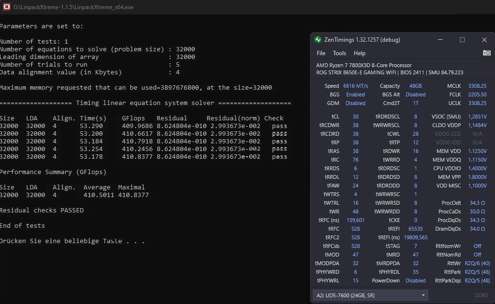Select the RttWr value RZQ/6 (40)
This screenshot has width=495, height=304.
tap(477, 263)
